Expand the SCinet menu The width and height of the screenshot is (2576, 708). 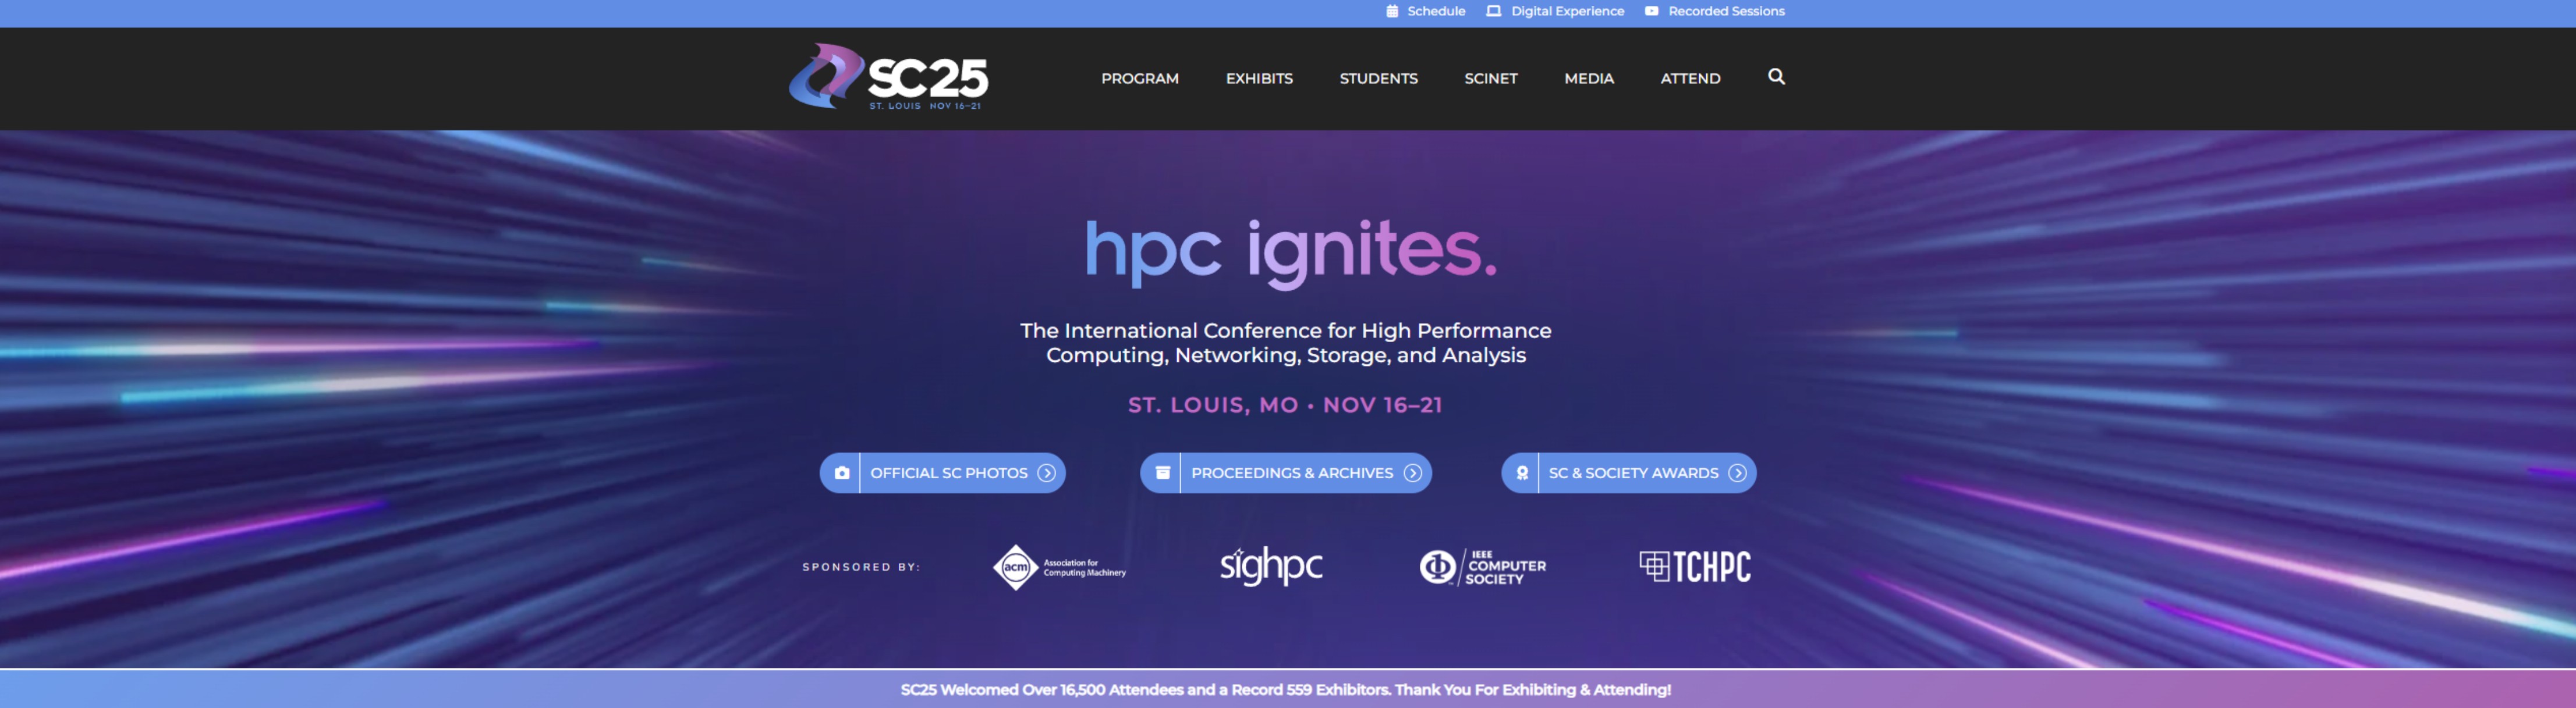click(1490, 78)
